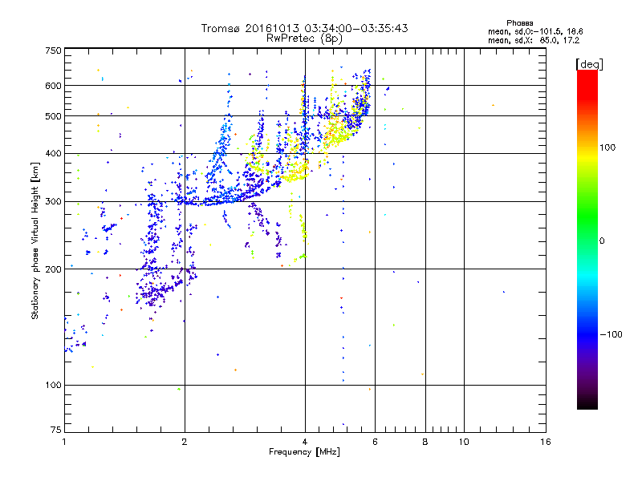Click the 'RwPretec (8p)' subtitle
This screenshot has height=481, width=642.
click(304, 38)
